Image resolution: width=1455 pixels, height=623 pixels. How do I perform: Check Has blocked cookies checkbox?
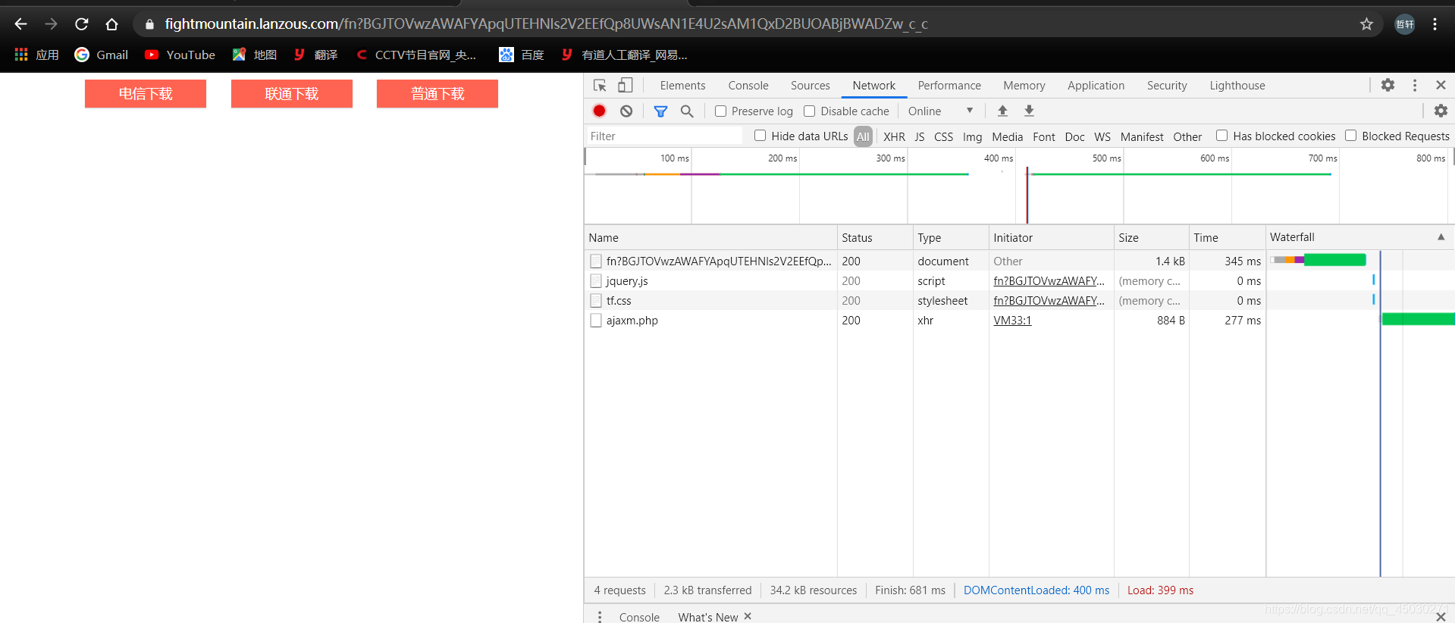tap(1221, 136)
